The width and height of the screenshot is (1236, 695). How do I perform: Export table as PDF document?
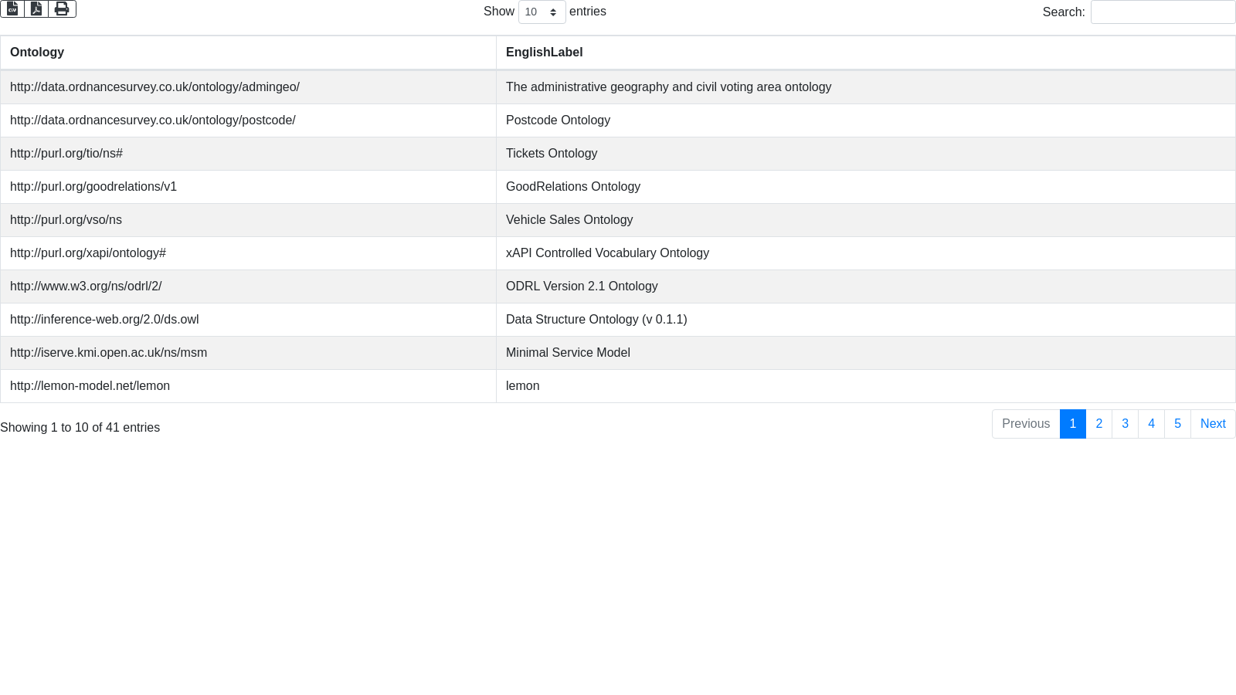(36, 8)
